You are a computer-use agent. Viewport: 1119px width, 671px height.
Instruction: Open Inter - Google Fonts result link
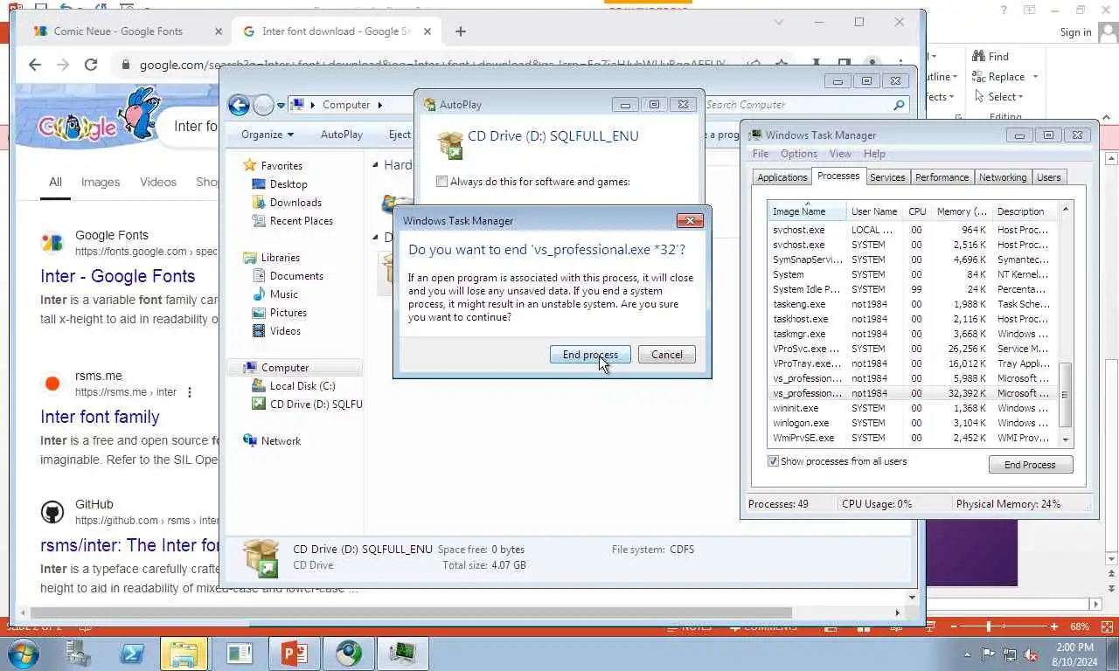pos(118,276)
